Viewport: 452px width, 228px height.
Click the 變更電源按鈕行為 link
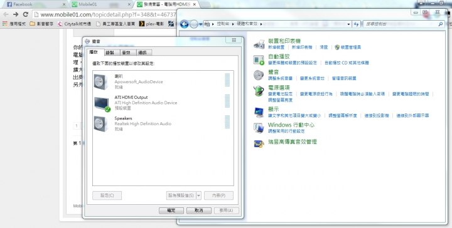[316, 94]
